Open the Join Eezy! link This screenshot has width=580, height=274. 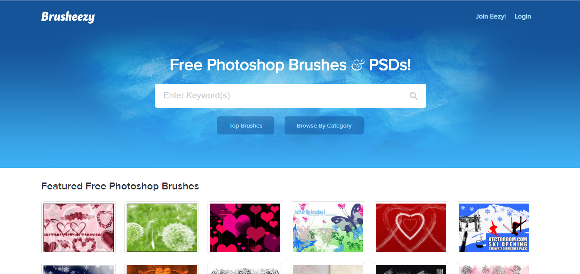point(490,16)
